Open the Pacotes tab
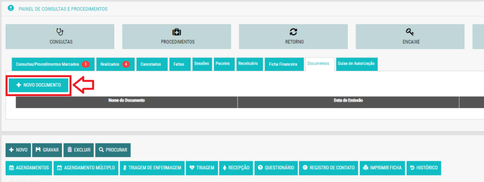The height and width of the screenshot is (182, 484). pos(224,64)
